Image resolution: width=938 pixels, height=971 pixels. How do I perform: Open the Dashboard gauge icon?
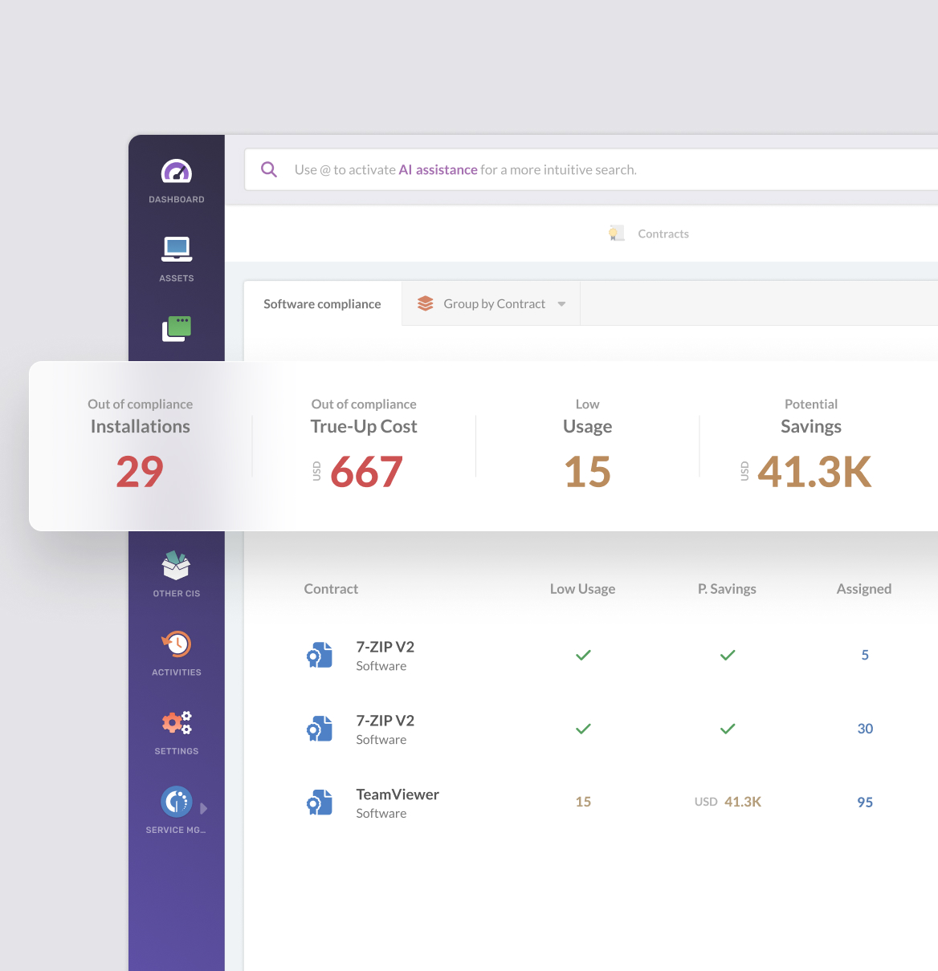pos(176,172)
